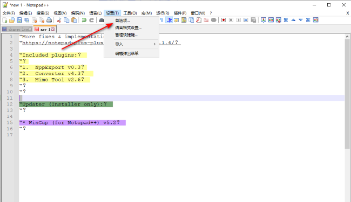Open 窗口(W) menu
Image resolution: width=351 pixels, height=202 pixels.
click(198, 13)
